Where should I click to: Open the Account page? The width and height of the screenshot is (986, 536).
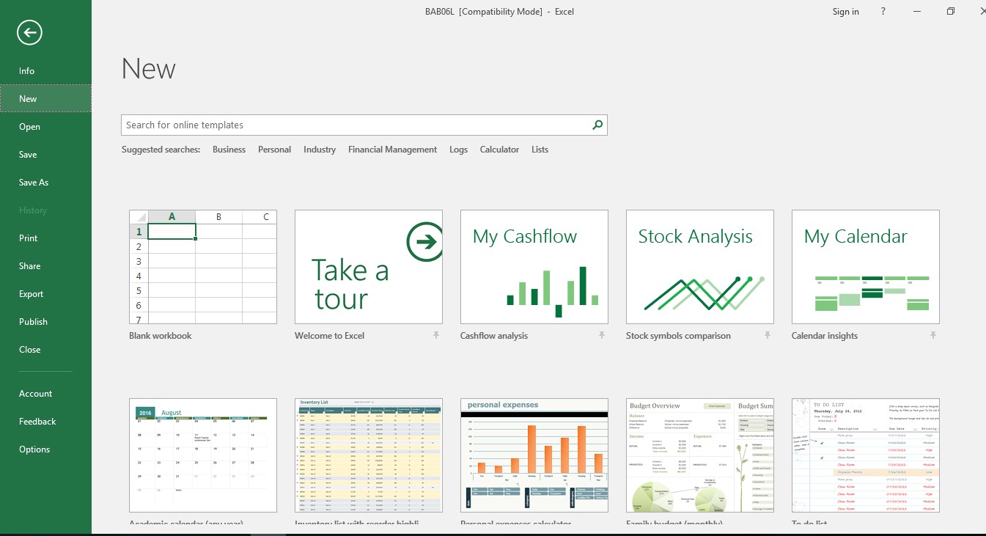click(x=45, y=394)
